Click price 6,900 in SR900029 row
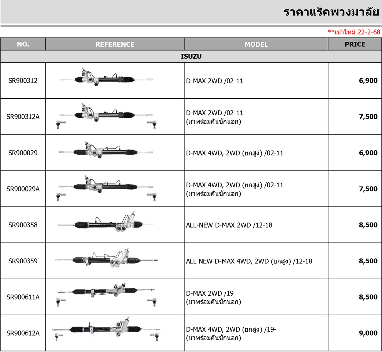The height and width of the screenshot is (352, 382). 368,153
